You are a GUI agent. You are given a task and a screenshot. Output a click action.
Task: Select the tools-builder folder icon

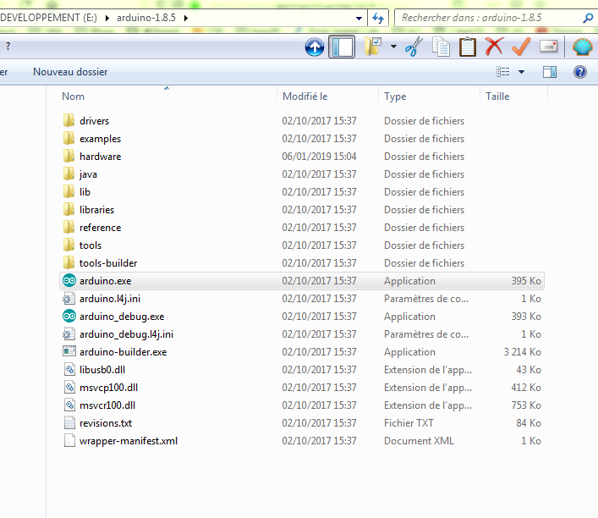(x=69, y=263)
